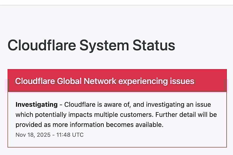Open the Global Network experiencing issues incident
The image size is (233, 155).
[105, 81]
